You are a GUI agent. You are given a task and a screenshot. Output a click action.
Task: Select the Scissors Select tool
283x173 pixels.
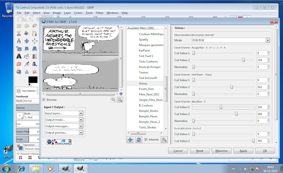click(x=19, y=33)
